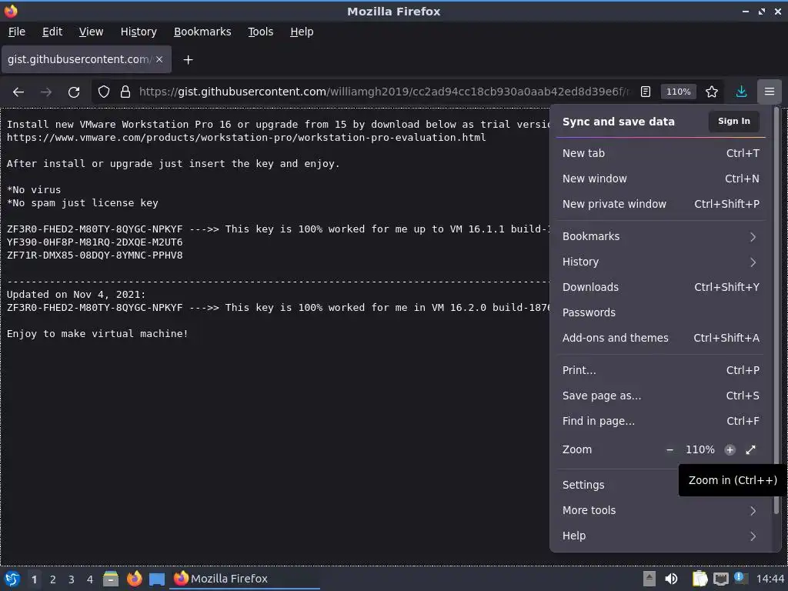Switch to workspace 1
The image size is (788, 591).
point(34,579)
